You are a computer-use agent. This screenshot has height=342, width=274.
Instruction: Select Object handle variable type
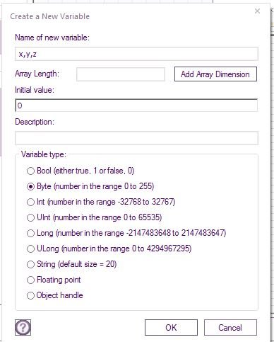30,295
